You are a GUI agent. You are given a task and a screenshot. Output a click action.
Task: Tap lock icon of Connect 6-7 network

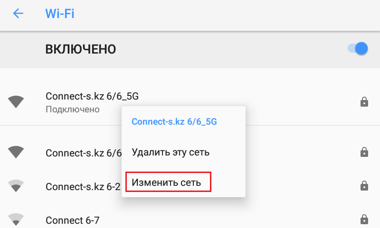364,219
